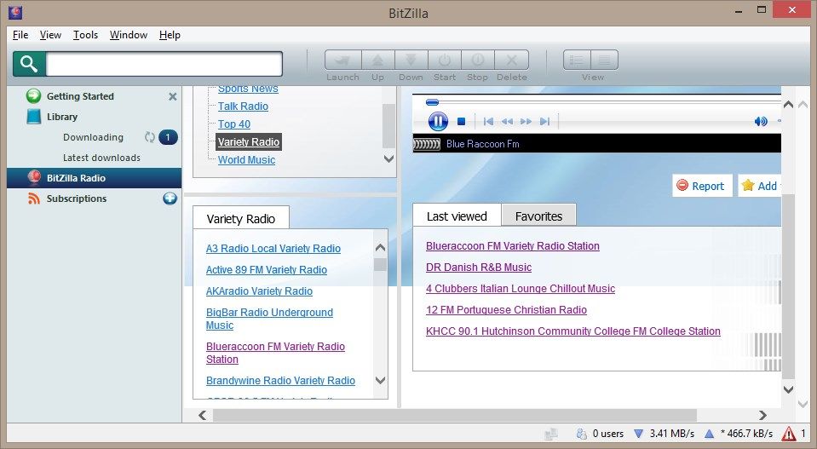Image resolution: width=817 pixels, height=449 pixels.
Task: Click the red warning icon in status bar
Action: [x=789, y=434]
